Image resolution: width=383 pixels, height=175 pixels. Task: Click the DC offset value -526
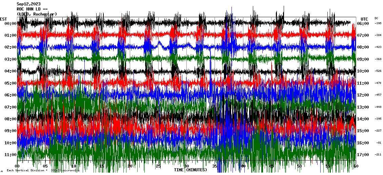coord(378,71)
